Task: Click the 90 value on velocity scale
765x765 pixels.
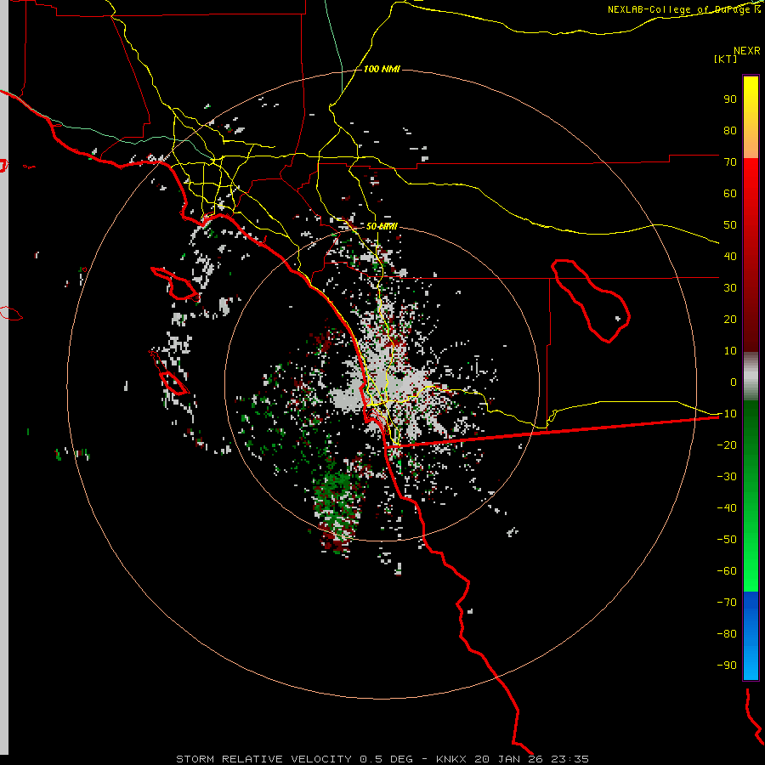Action: (730, 99)
